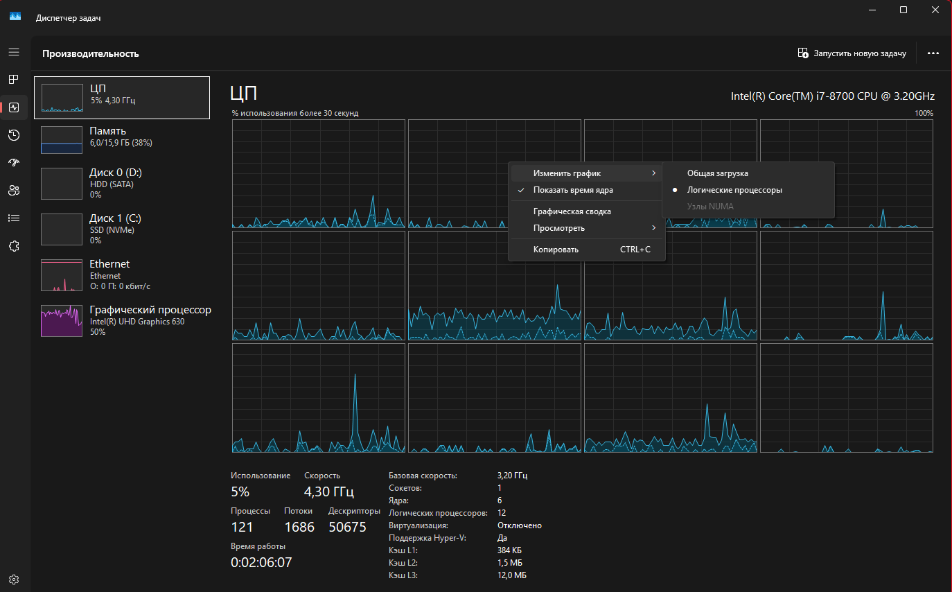The height and width of the screenshot is (592, 952).
Task: Open the hamburger navigation menu
Action: pyautogui.click(x=13, y=52)
